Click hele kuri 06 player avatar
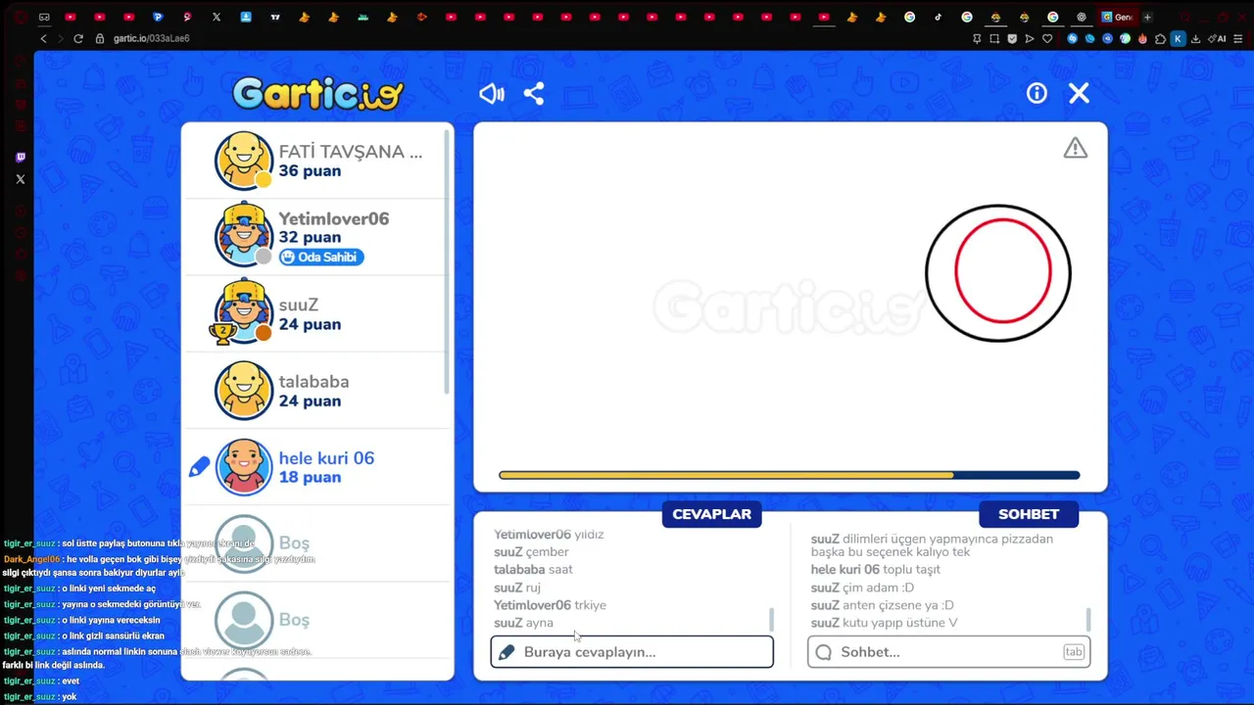This screenshot has width=1254, height=705. 244,466
